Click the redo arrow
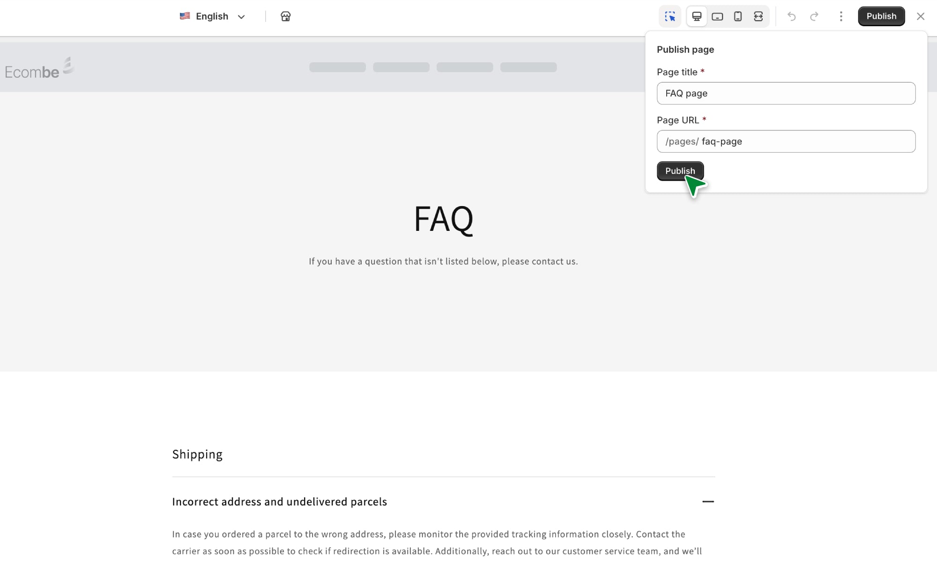The image size is (937, 562). click(814, 17)
